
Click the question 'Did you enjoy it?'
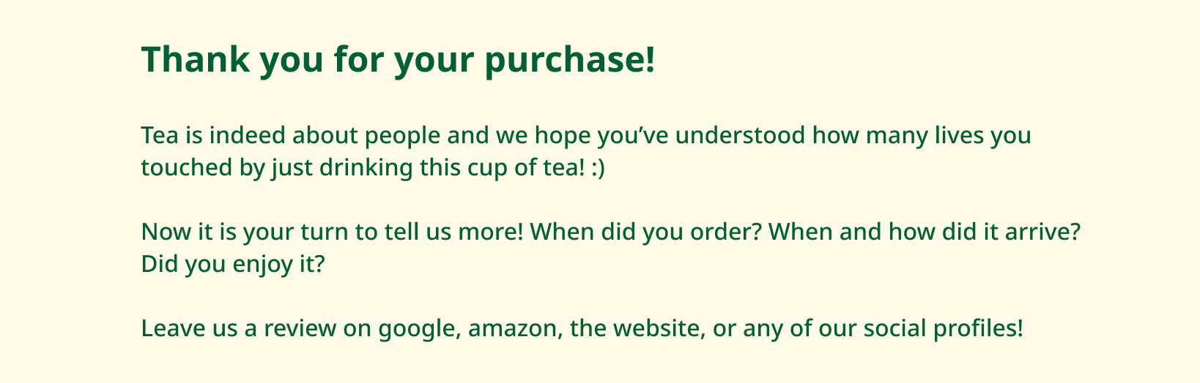click(232, 265)
